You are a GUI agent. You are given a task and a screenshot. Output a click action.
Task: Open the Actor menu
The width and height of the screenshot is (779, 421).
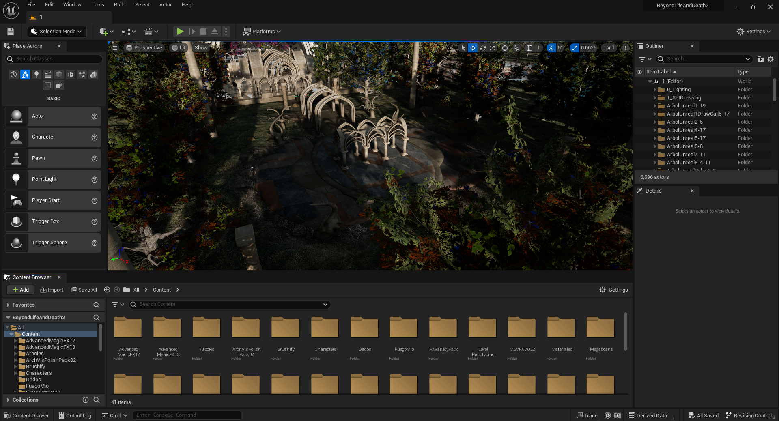click(x=166, y=5)
